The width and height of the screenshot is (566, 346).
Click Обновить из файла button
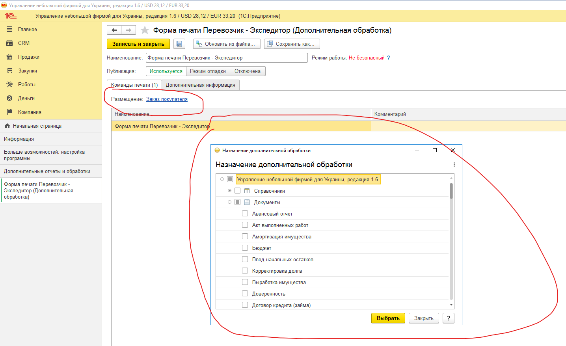(227, 44)
